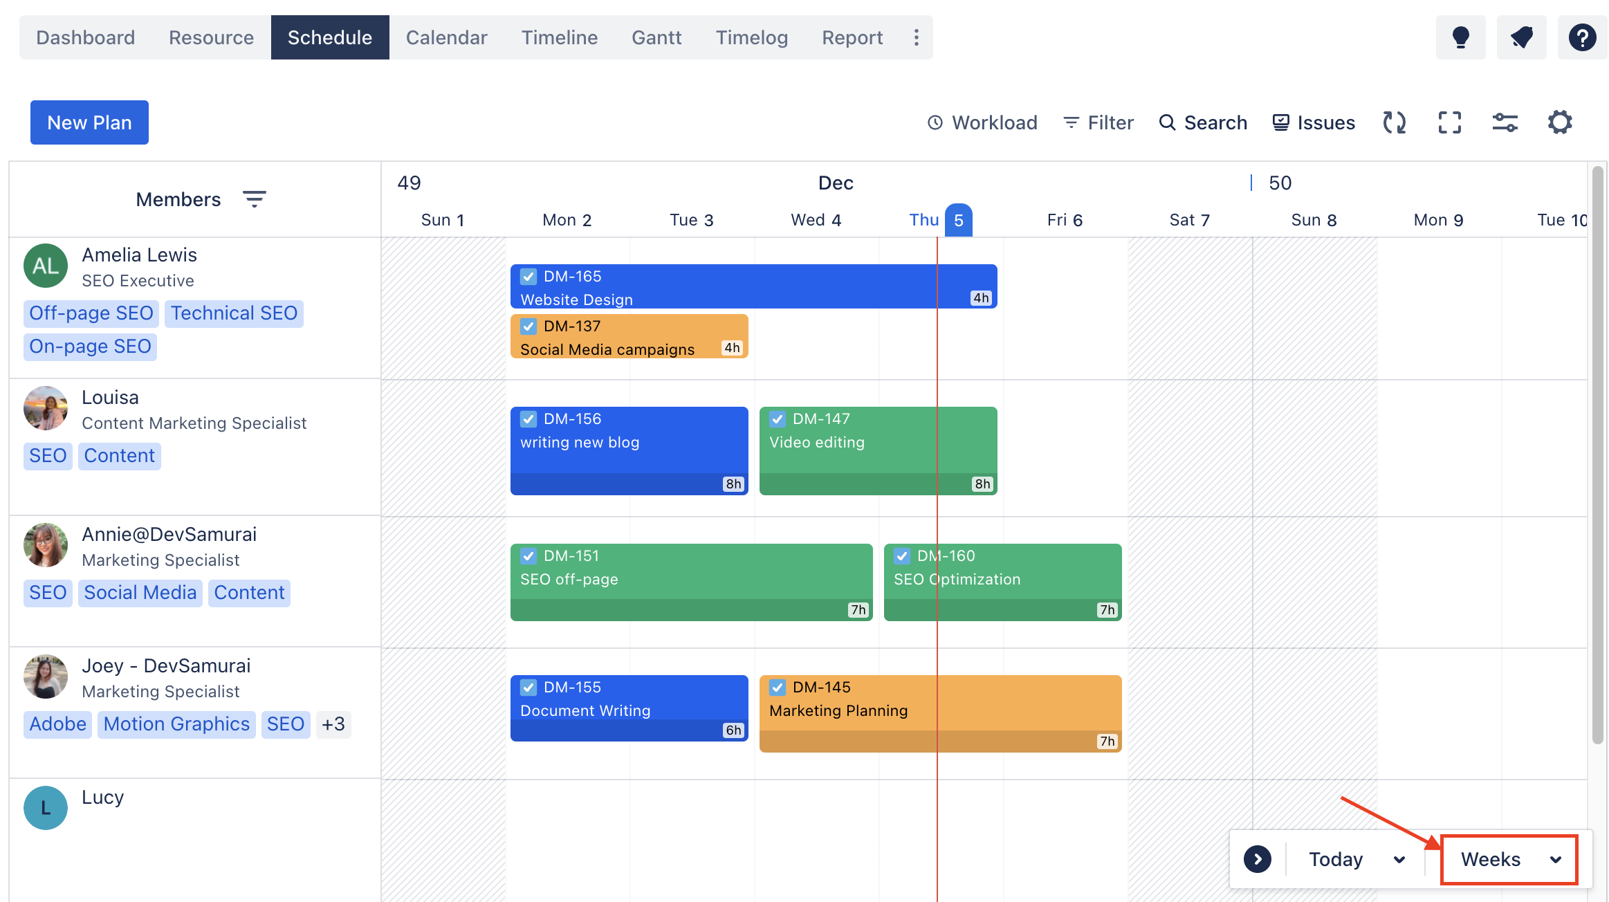The image size is (1609, 902).
Task: Enter fullscreen mode via expand icon
Action: tap(1449, 122)
